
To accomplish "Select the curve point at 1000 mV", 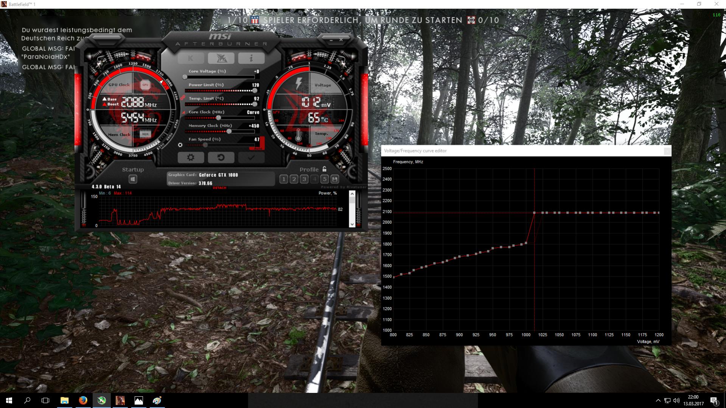I will tap(526, 243).
